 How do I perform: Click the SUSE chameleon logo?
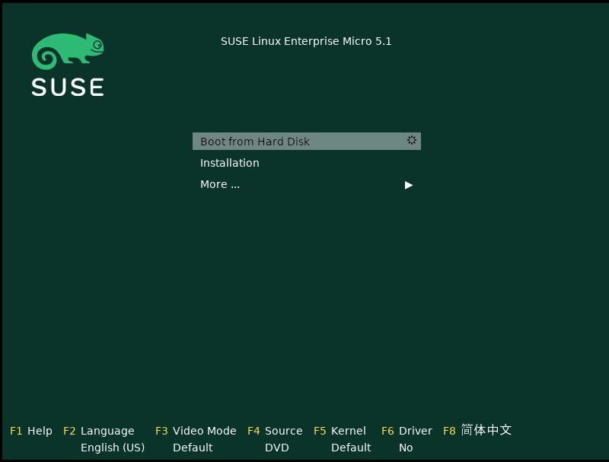[67, 52]
